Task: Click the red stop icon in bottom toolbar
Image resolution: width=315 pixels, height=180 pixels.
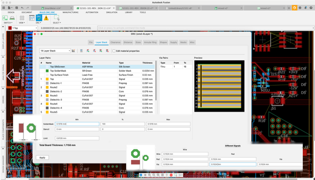Action: [x=171, y=175]
